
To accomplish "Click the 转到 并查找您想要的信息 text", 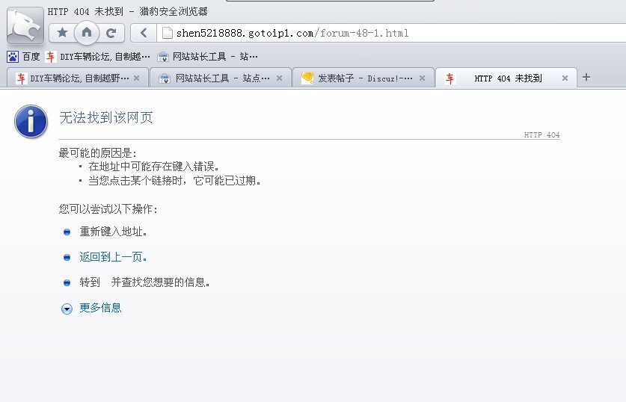I will (144, 282).
